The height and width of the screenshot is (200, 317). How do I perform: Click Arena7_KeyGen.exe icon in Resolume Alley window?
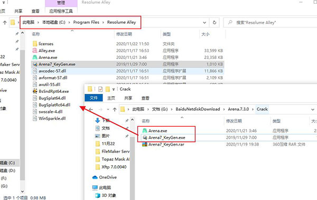(35, 64)
